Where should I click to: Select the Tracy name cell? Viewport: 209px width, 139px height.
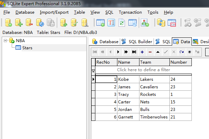(x=128, y=94)
